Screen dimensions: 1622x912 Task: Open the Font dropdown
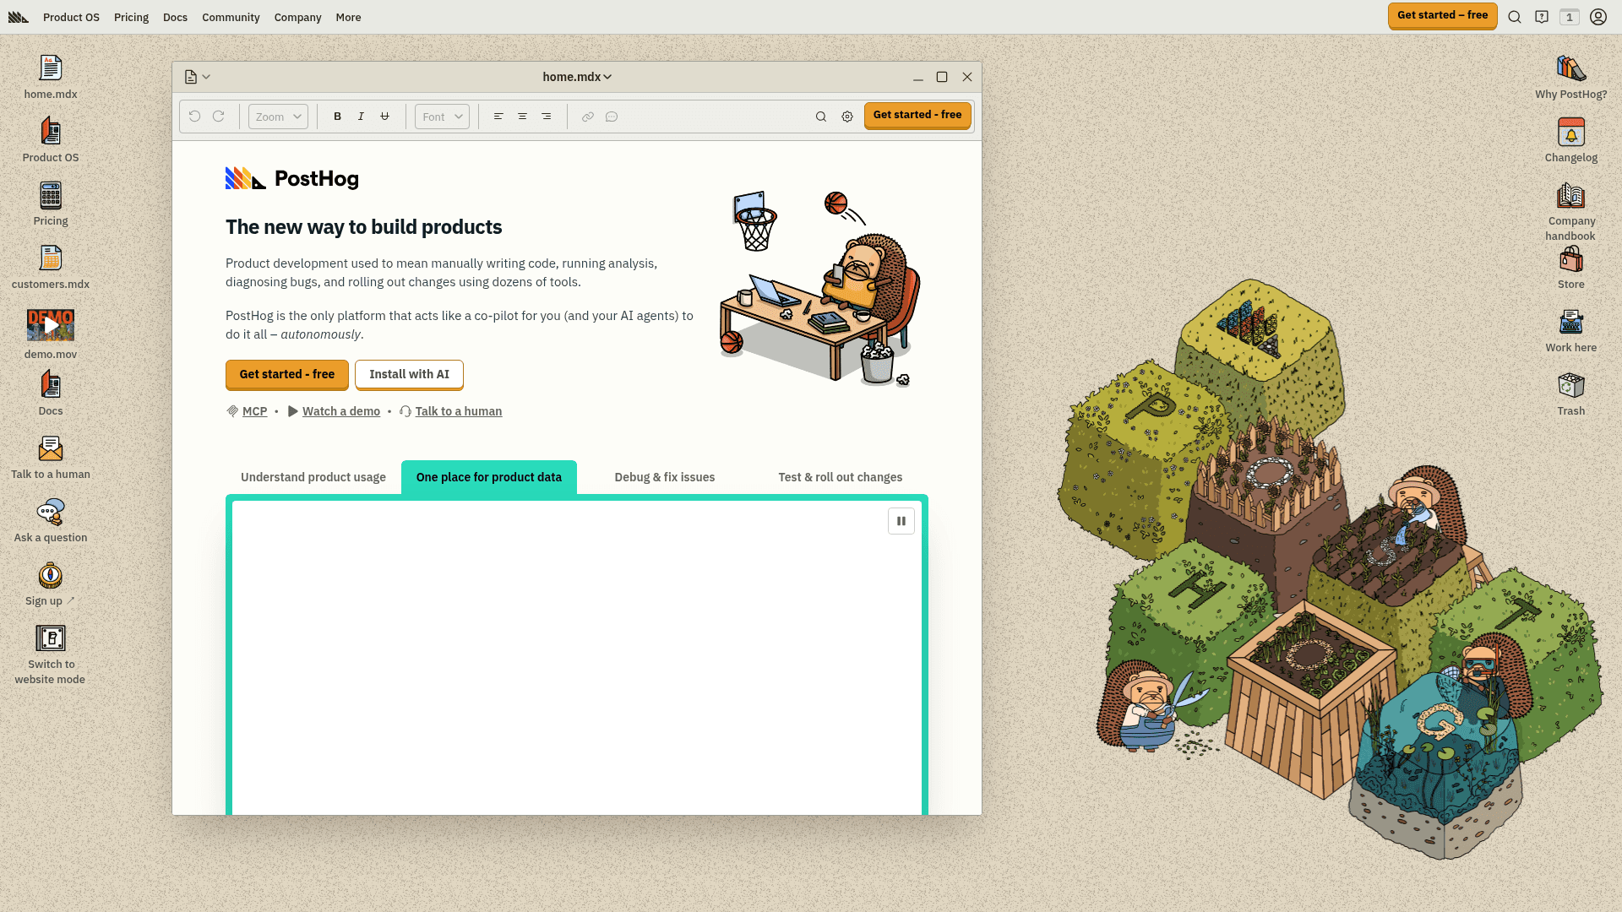(441, 116)
